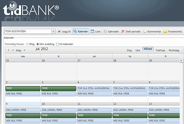Viewport: 184px width, 124px height.
Task: Select green FERIE entry on July 9
Action: pos(23,115)
